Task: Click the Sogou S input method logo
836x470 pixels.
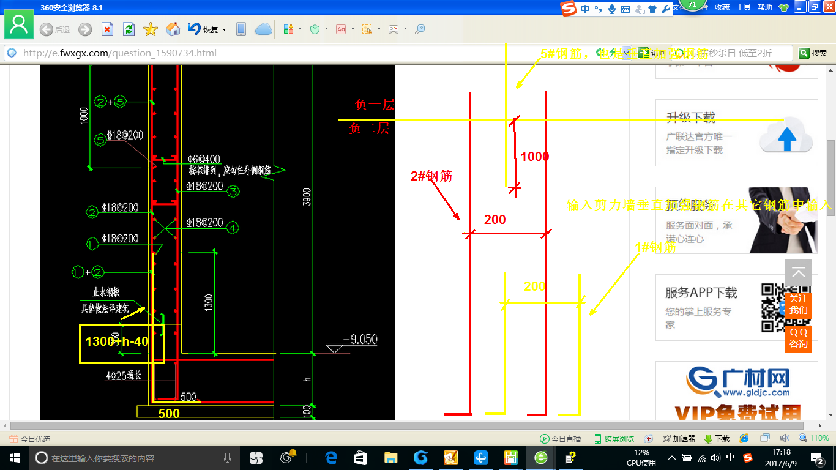Action: coord(570,9)
